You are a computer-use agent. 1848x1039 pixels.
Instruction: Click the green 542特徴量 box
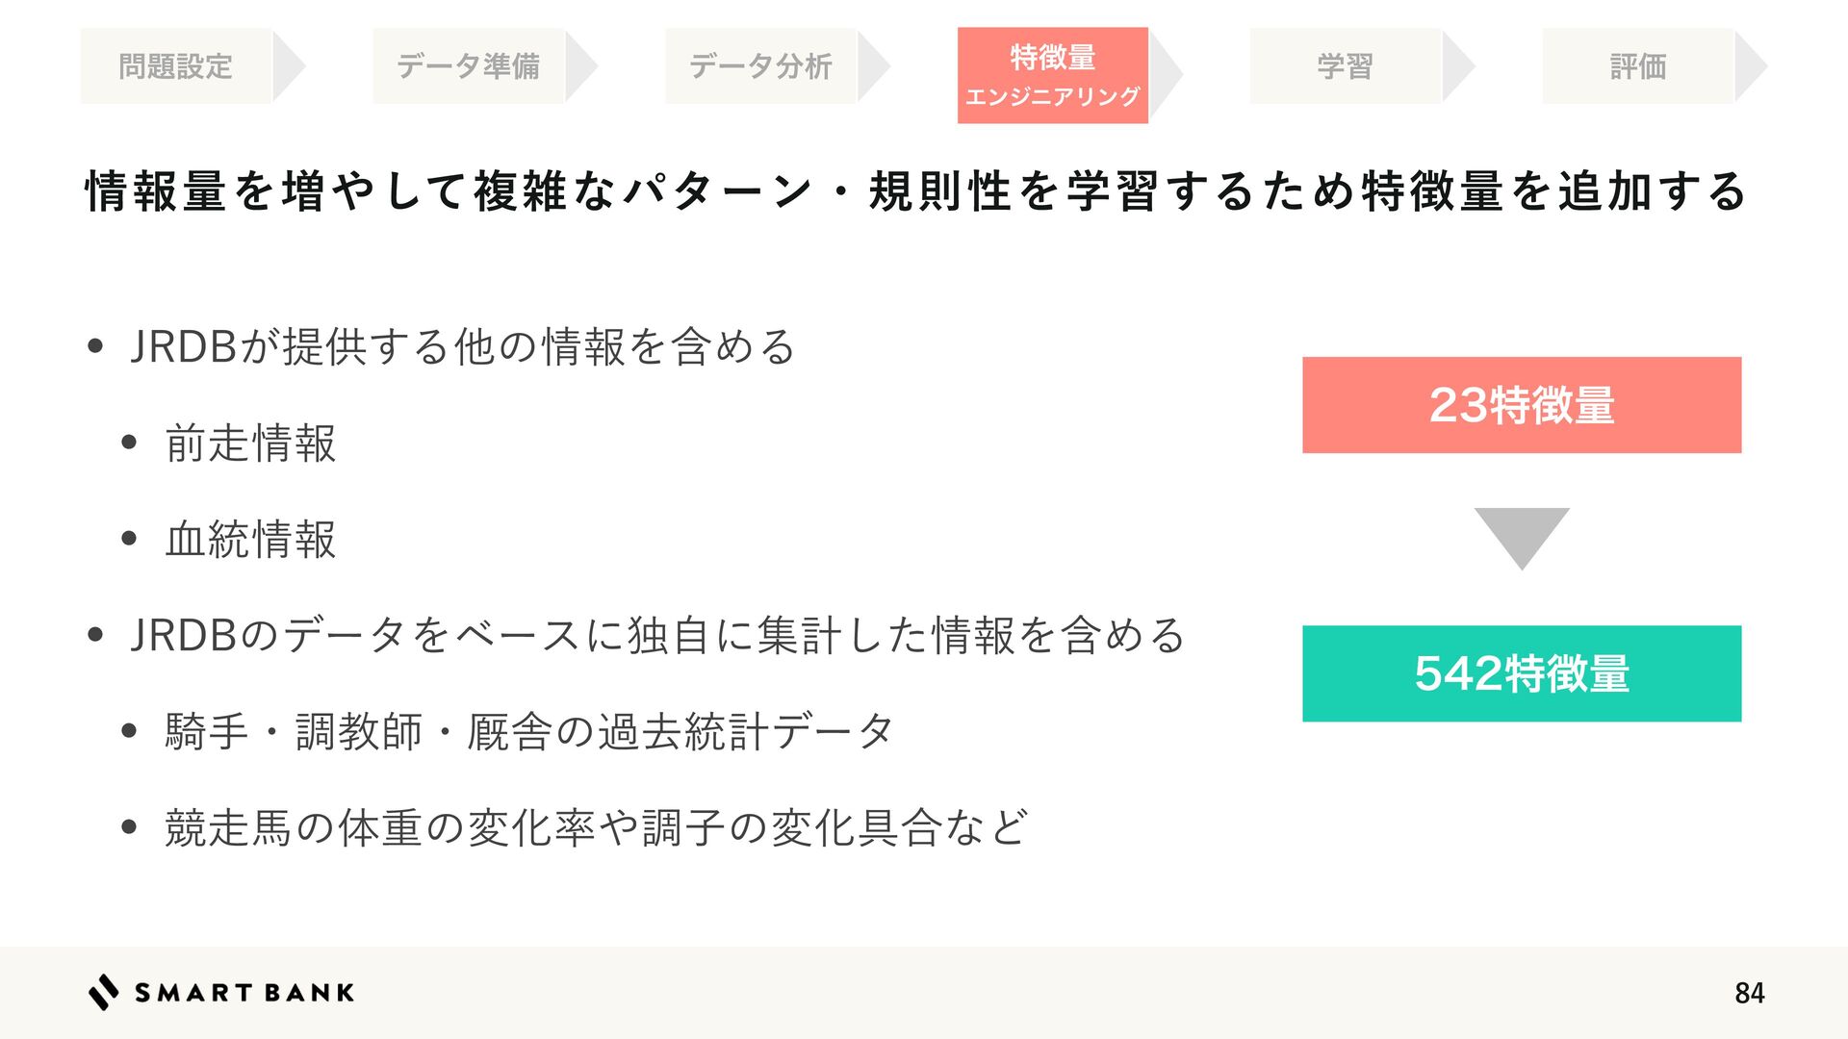[x=1521, y=673]
